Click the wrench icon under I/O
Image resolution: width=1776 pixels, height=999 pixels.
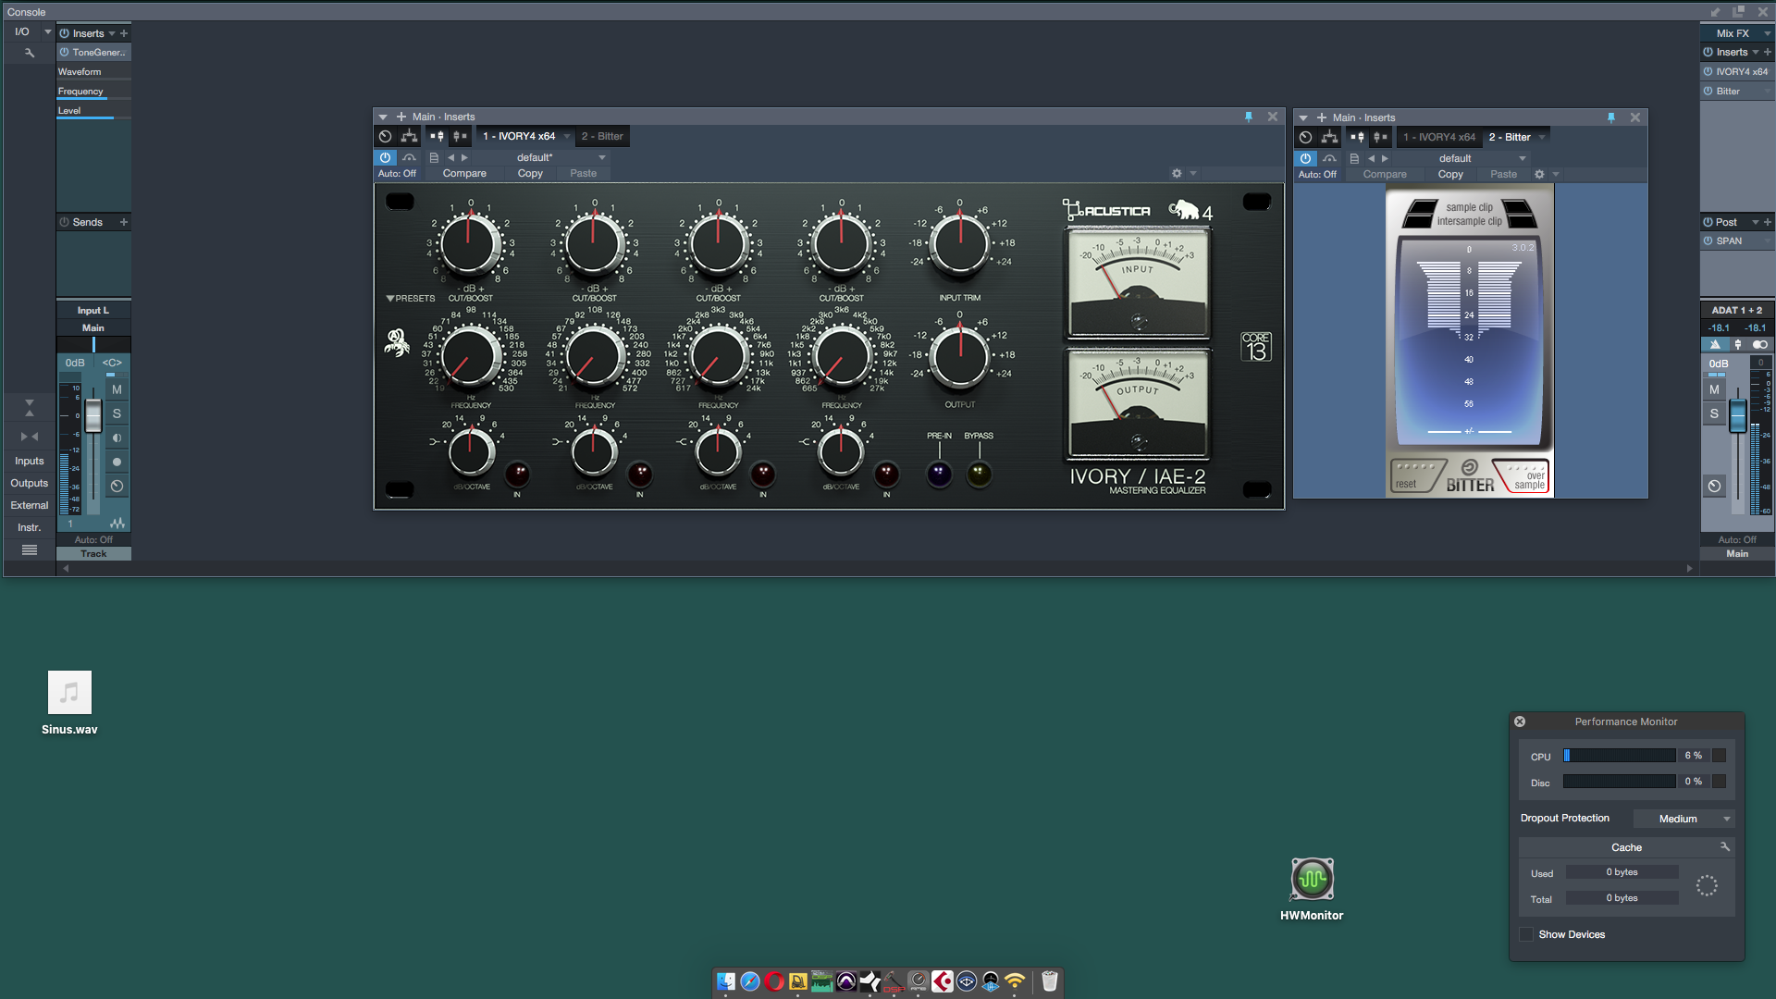pos(29,53)
